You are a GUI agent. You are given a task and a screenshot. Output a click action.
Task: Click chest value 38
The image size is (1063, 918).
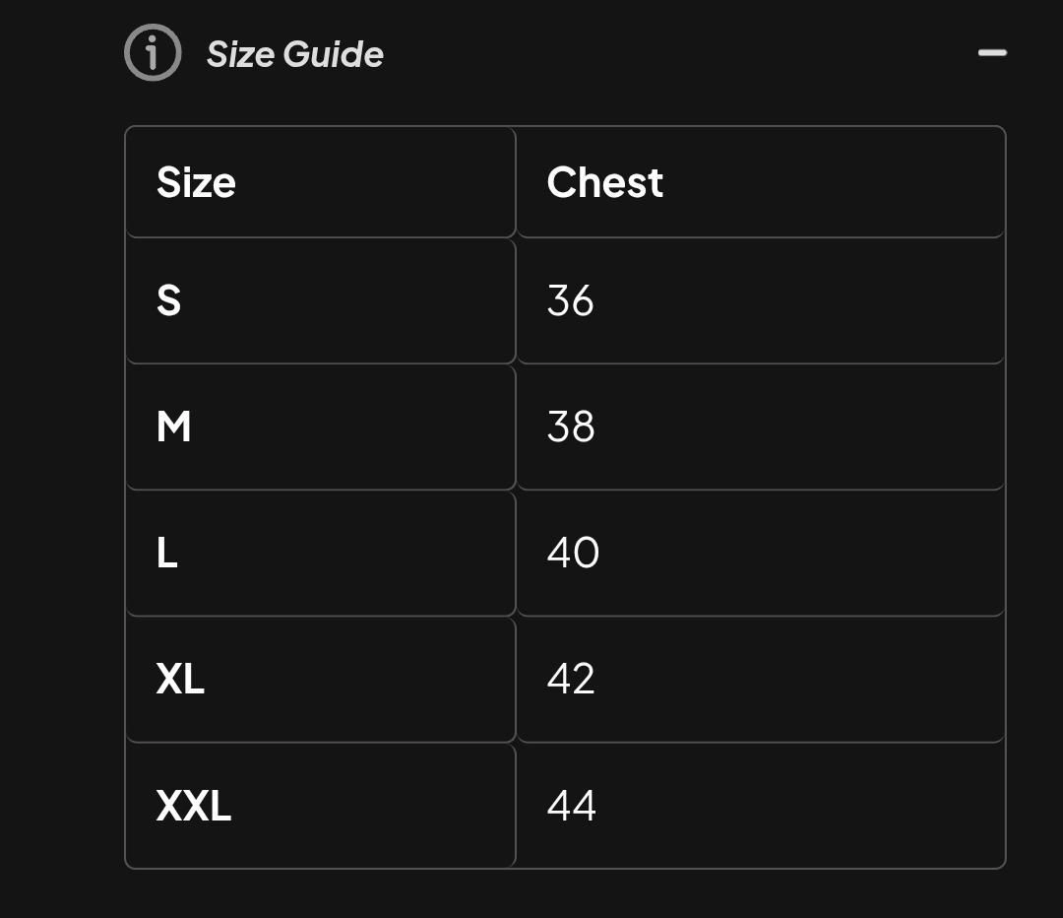571,426
